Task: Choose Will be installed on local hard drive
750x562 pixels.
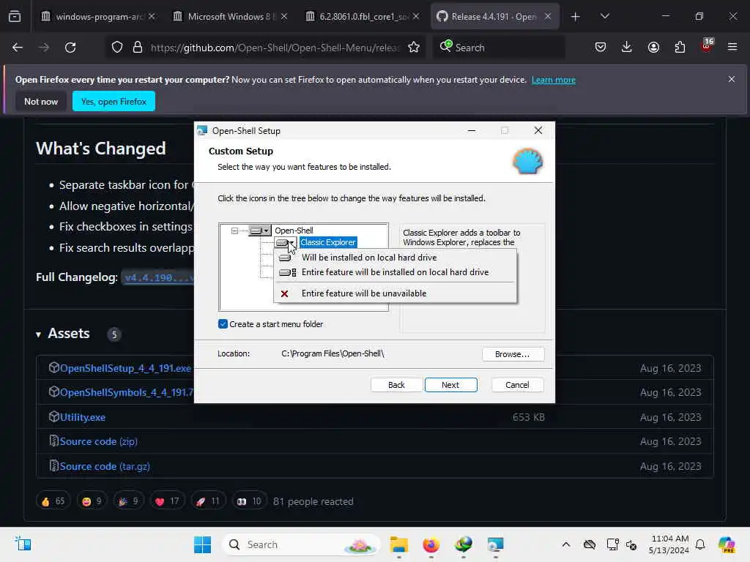Action: [x=395, y=258]
